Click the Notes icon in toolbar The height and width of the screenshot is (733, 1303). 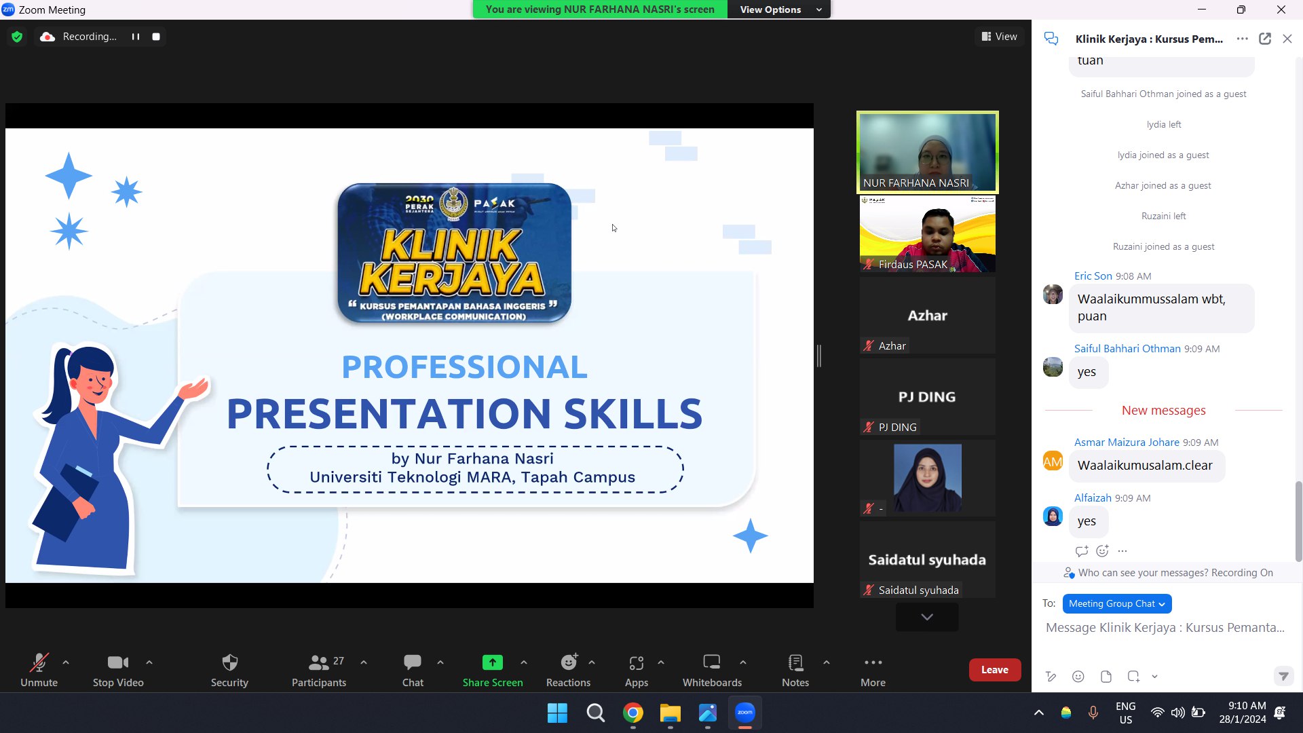795,662
